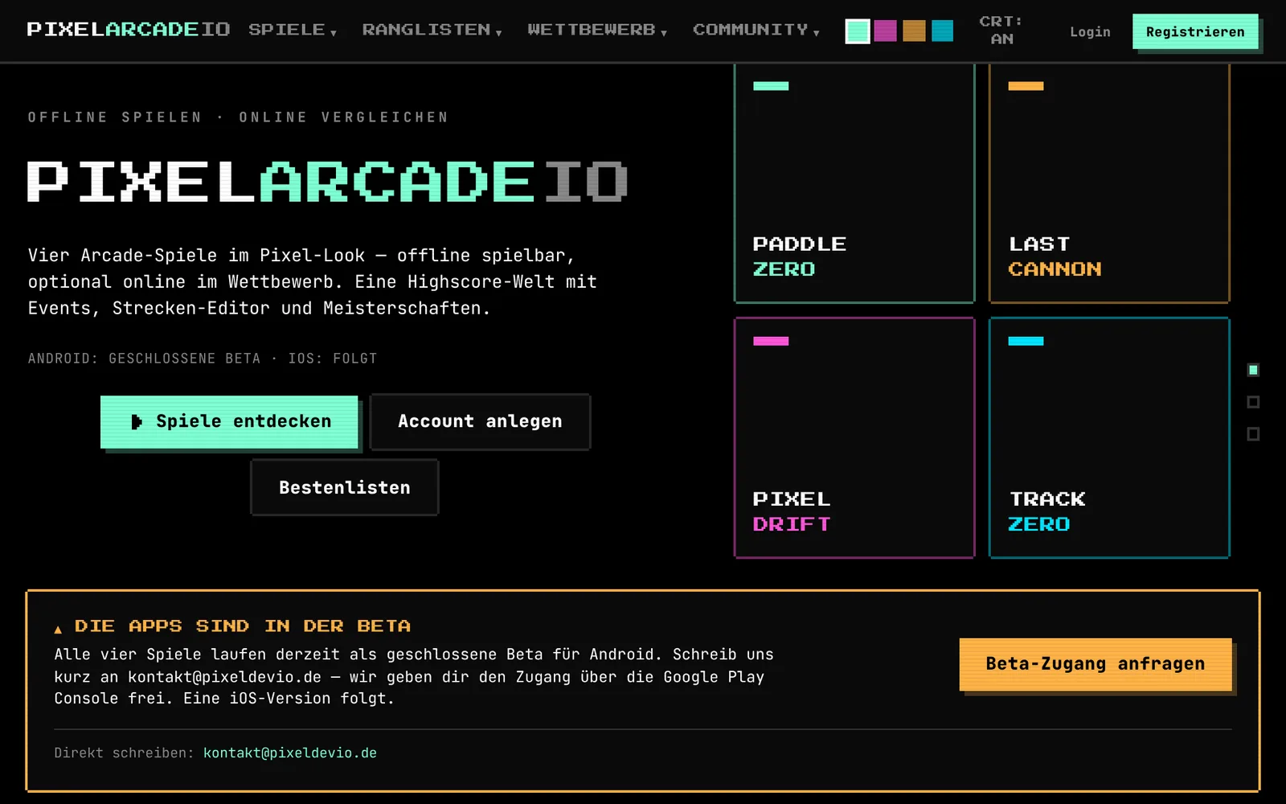Click the Login link

pos(1090,32)
